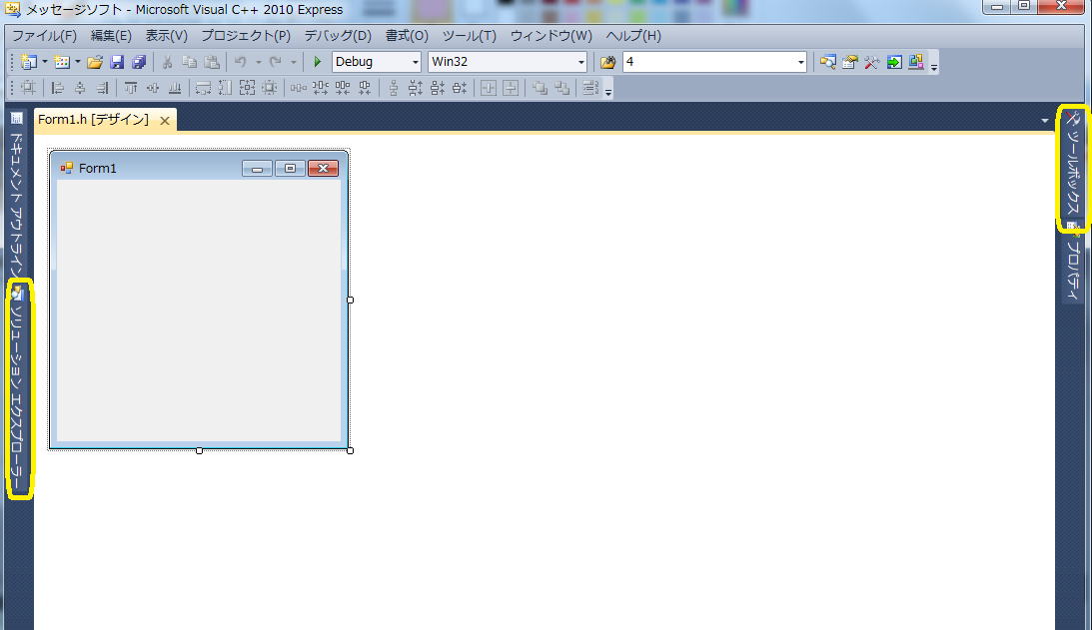The width and height of the screenshot is (1092, 630).
Task: Click the green arrow Start Page icon
Action: click(894, 62)
